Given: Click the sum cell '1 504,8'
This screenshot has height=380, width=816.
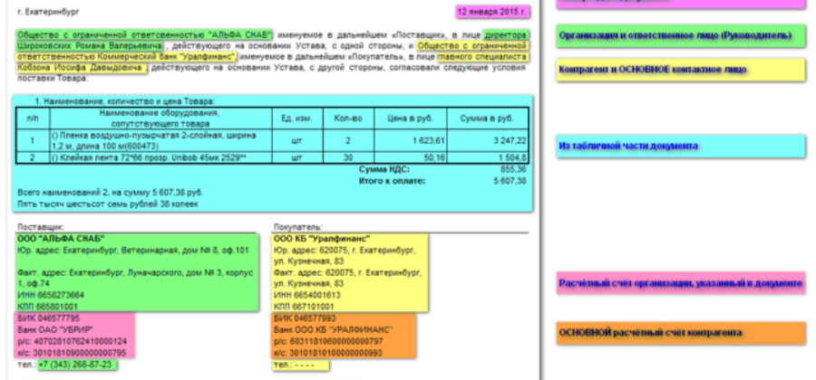Looking at the screenshot, I should tap(487, 157).
